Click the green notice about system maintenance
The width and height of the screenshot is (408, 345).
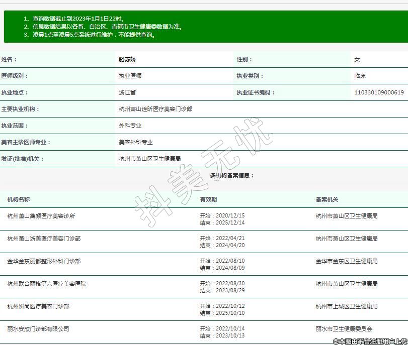pyautogui.click(x=91, y=35)
